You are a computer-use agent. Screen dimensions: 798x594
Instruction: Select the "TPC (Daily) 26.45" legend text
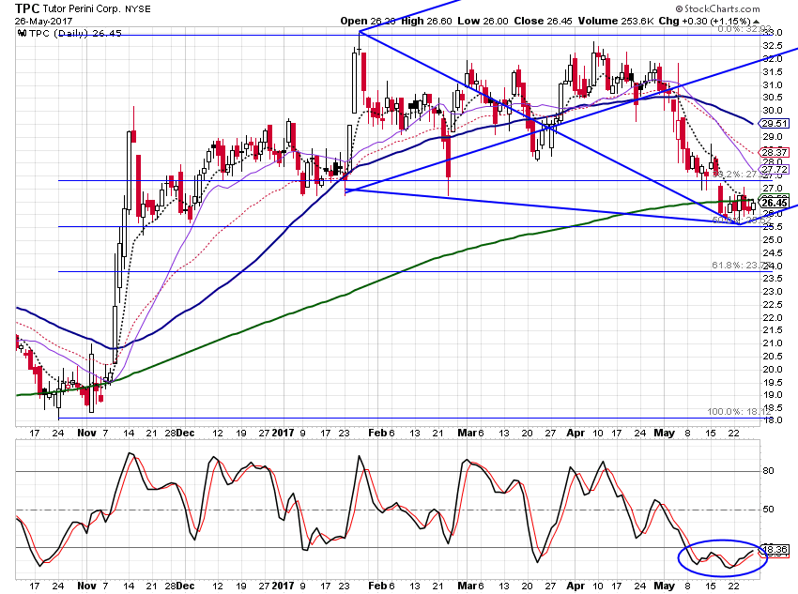pyautogui.click(x=75, y=34)
